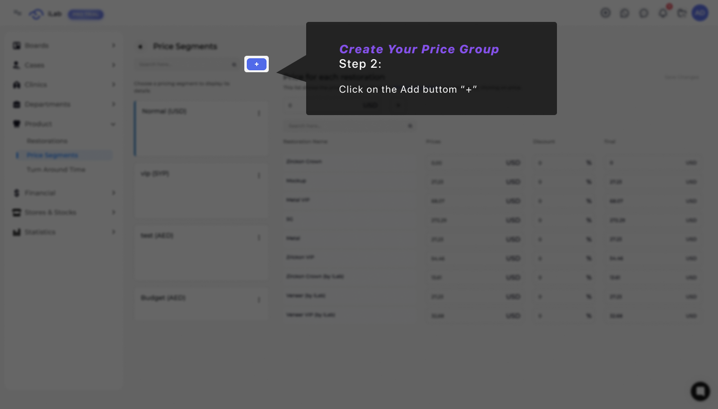
Task: Toggle the sidebar collapse icon beside the iLab logo
Action: click(17, 13)
